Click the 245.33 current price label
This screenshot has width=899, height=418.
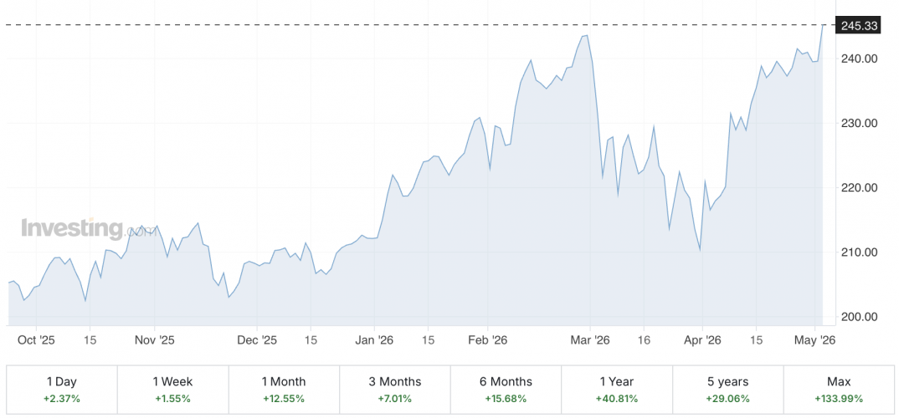(858, 25)
